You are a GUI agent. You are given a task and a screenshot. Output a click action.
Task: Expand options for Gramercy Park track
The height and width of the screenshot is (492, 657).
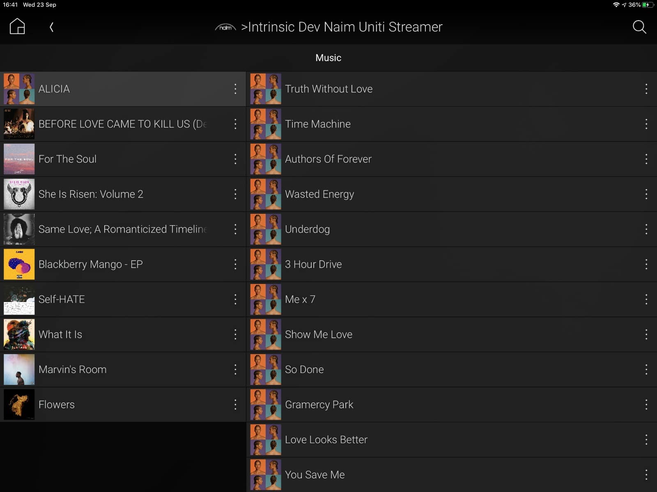646,405
